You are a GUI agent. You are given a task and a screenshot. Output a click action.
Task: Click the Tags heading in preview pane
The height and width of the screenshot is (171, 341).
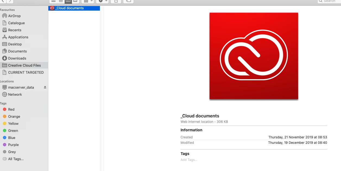coord(185,154)
